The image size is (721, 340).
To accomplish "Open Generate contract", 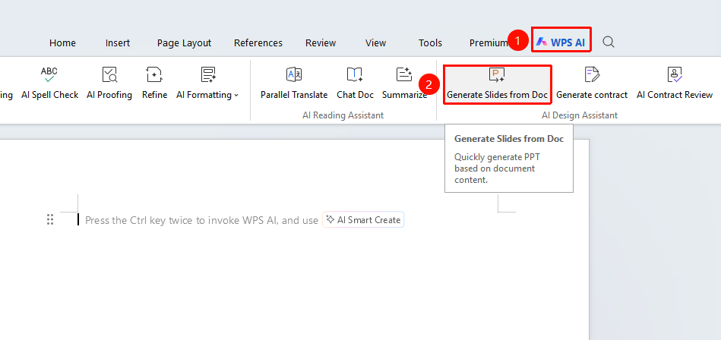I will point(592,83).
